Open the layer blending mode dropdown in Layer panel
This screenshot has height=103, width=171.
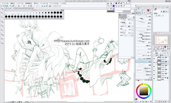[x=157, y=53]
